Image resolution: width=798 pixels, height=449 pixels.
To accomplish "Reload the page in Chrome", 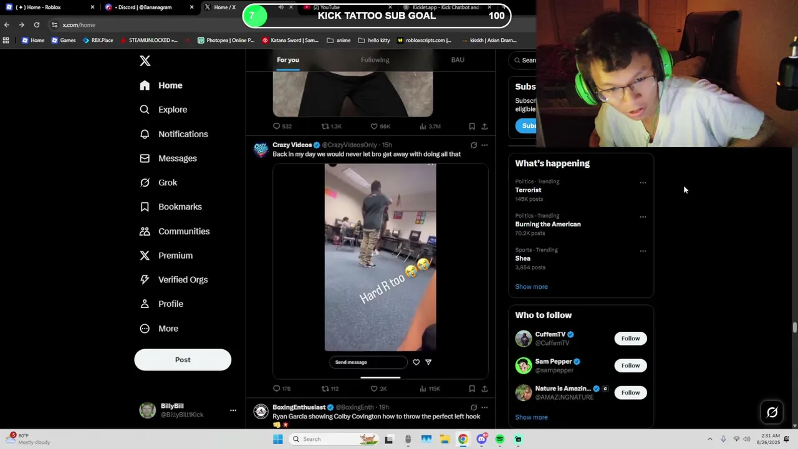I will (x=37, y=25).
